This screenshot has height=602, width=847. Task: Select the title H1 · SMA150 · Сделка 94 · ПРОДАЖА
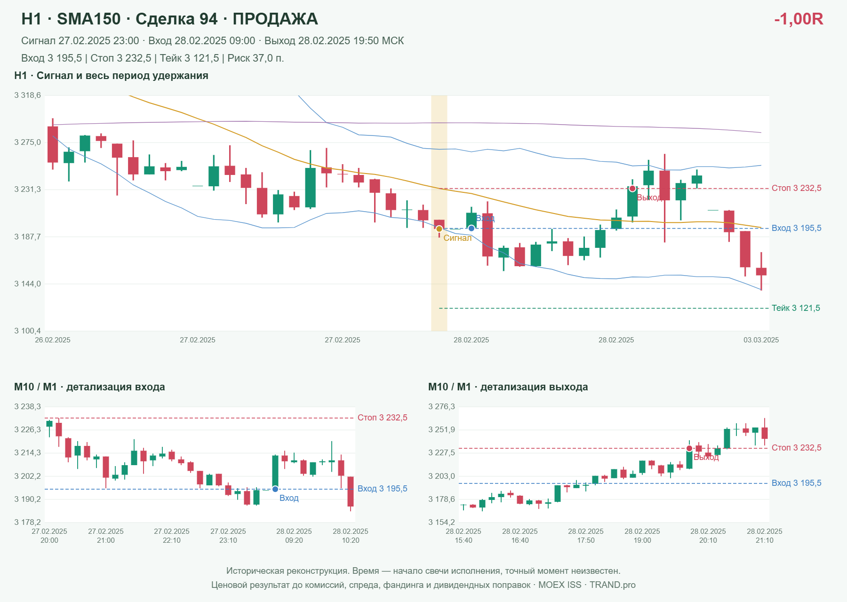tap(169, 19)
